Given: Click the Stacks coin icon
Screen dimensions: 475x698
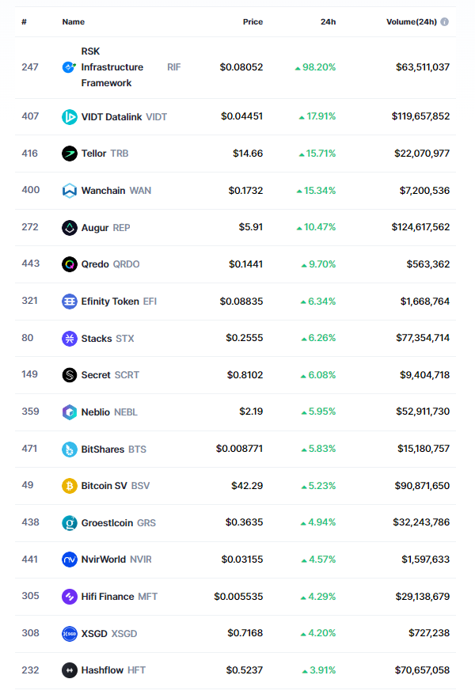Looking at the screenshot, I should coord(70,339).
